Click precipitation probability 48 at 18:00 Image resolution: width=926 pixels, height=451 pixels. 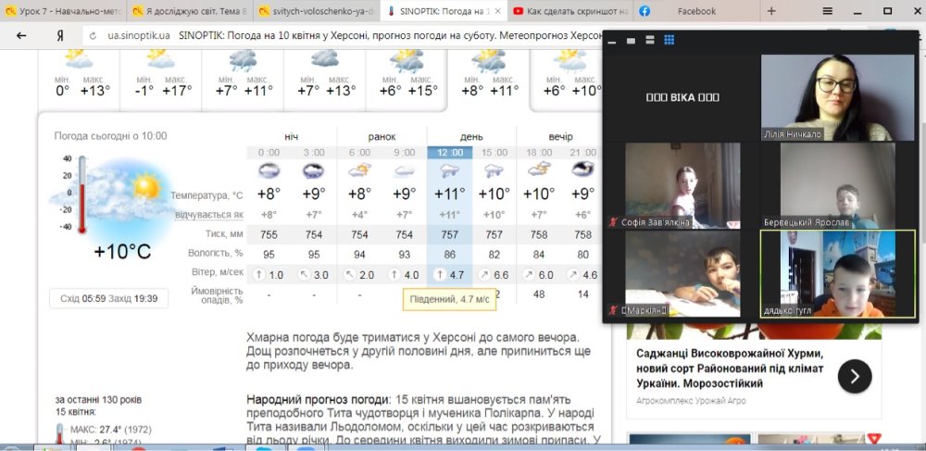tap(539, 294)
